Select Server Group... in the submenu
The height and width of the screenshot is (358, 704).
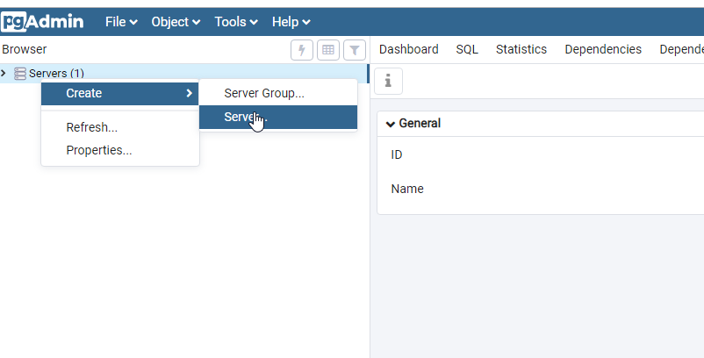(x=278, y=93)
